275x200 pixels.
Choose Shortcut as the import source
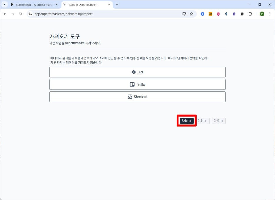click(137, 97)
